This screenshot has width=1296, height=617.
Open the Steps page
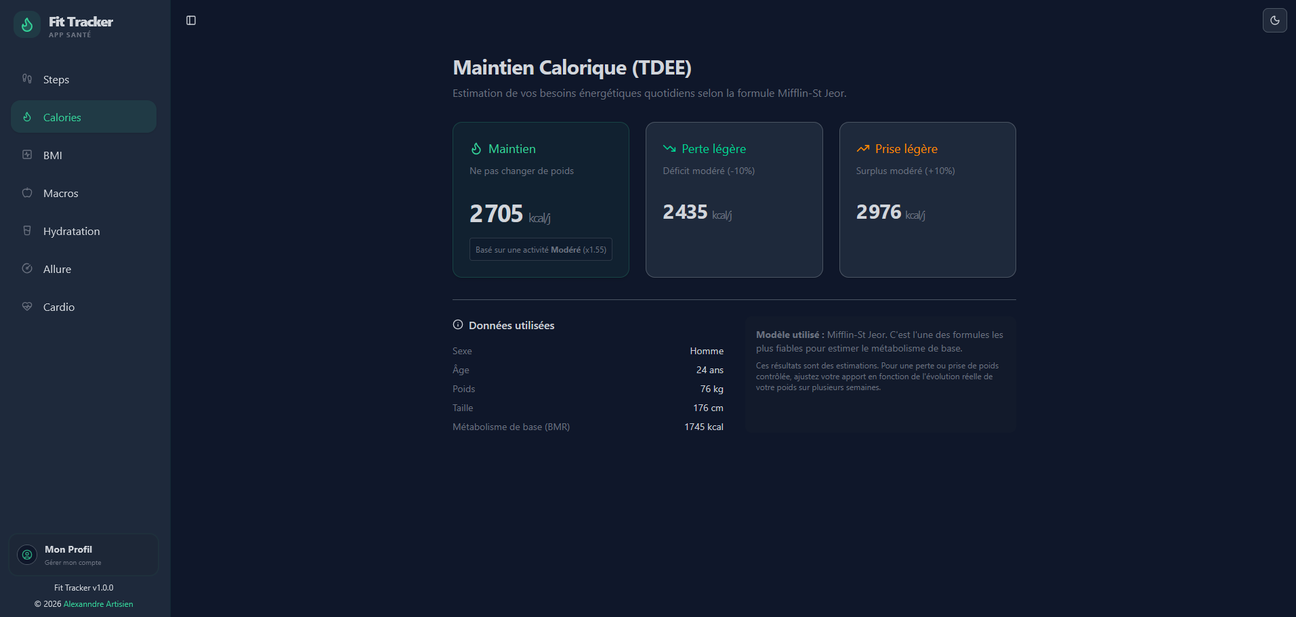56,80
